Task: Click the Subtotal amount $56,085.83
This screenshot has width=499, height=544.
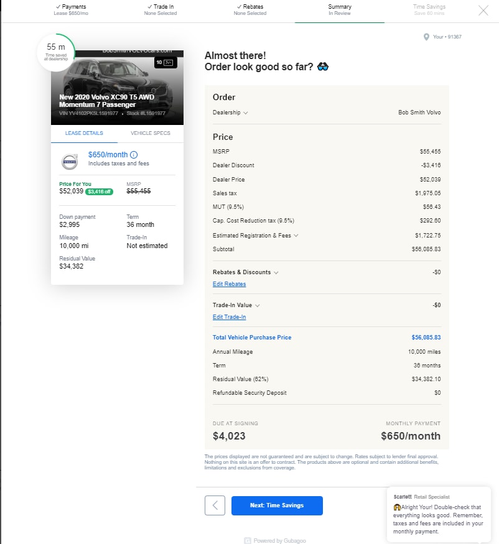Action: (x=426, y=249)
